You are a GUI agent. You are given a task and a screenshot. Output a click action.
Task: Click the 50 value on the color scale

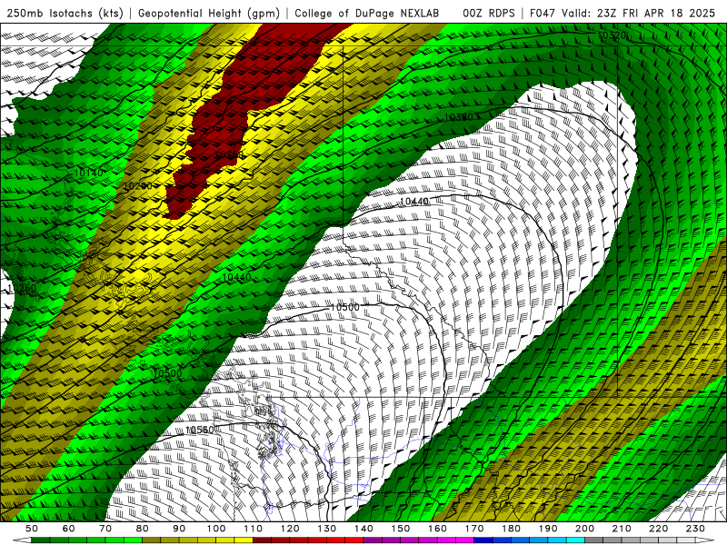tap(32, 529)
